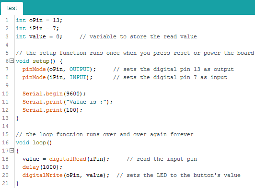The height and width of the screenshot is (188, 255).
Task: Select the test sketch tab
Action: click(12, 8)
